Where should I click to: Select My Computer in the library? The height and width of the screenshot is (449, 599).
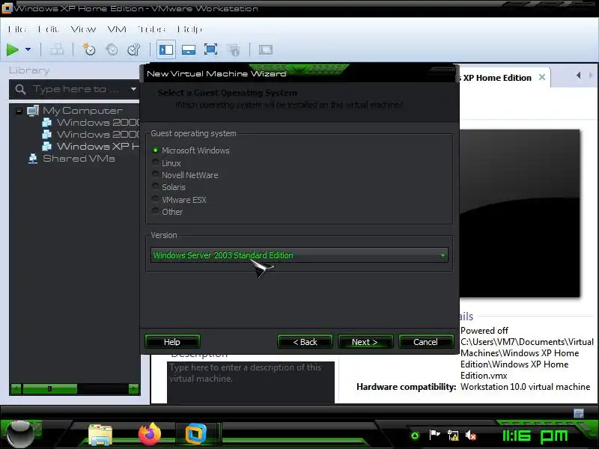click(x=82, y=111)
